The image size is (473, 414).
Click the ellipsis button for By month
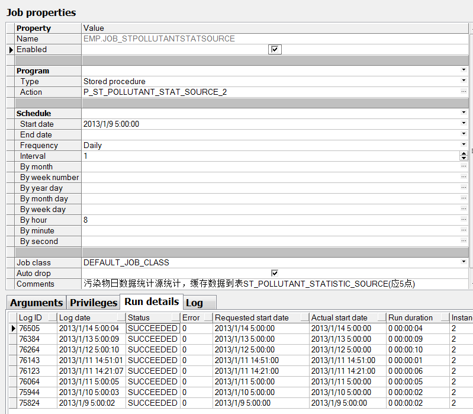(464, 167)
